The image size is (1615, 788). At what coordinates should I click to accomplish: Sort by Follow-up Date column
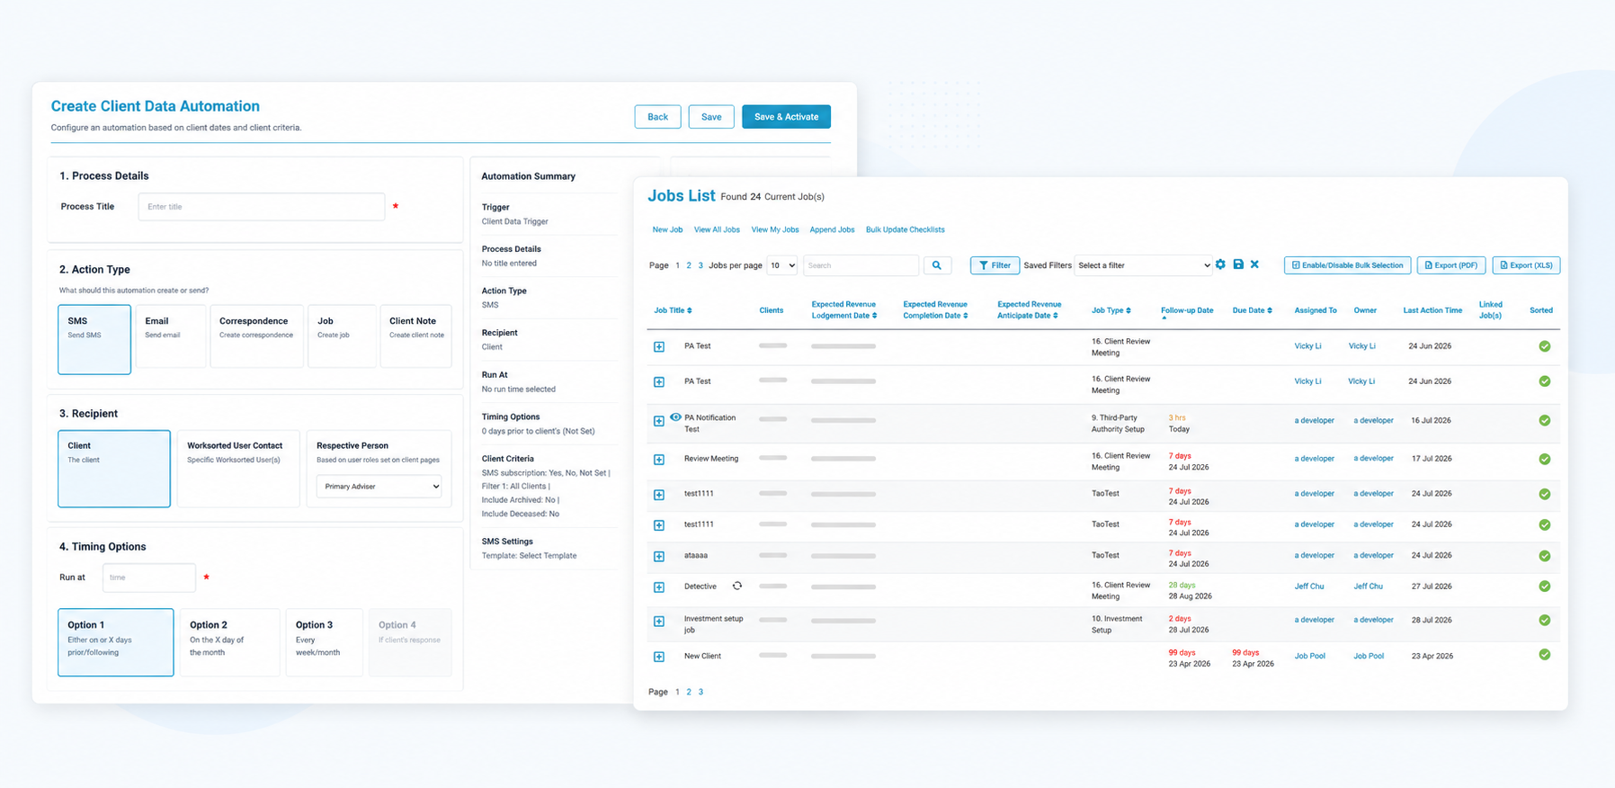[x=1187, y=311]
